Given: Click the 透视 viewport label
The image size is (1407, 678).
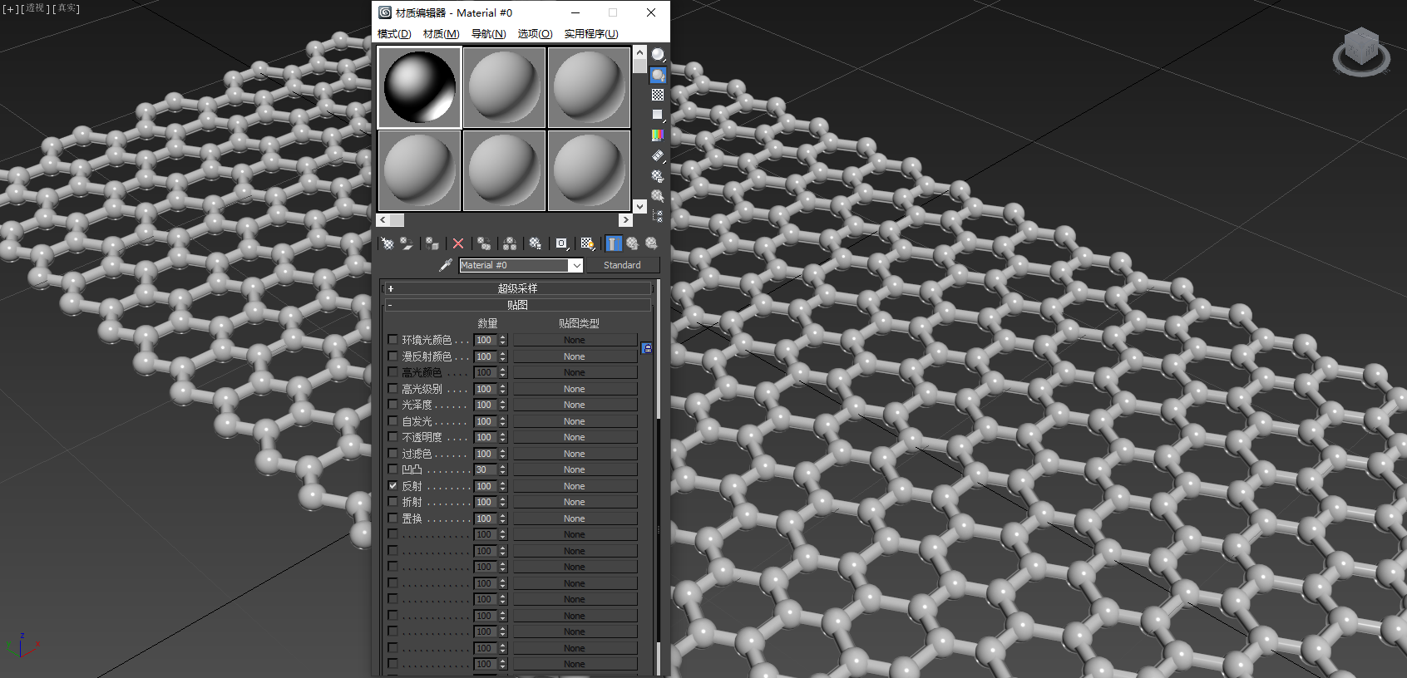Looking at the screenshot, I should (x=35, y=8).
